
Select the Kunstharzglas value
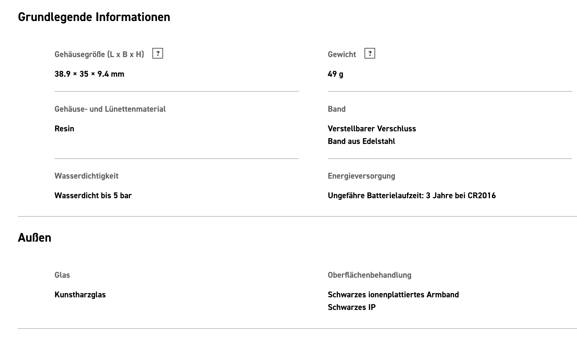80,295
